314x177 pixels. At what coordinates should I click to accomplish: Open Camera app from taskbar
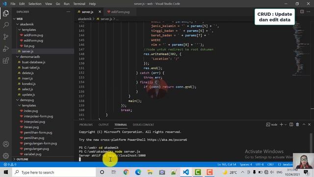pos(162,172)
